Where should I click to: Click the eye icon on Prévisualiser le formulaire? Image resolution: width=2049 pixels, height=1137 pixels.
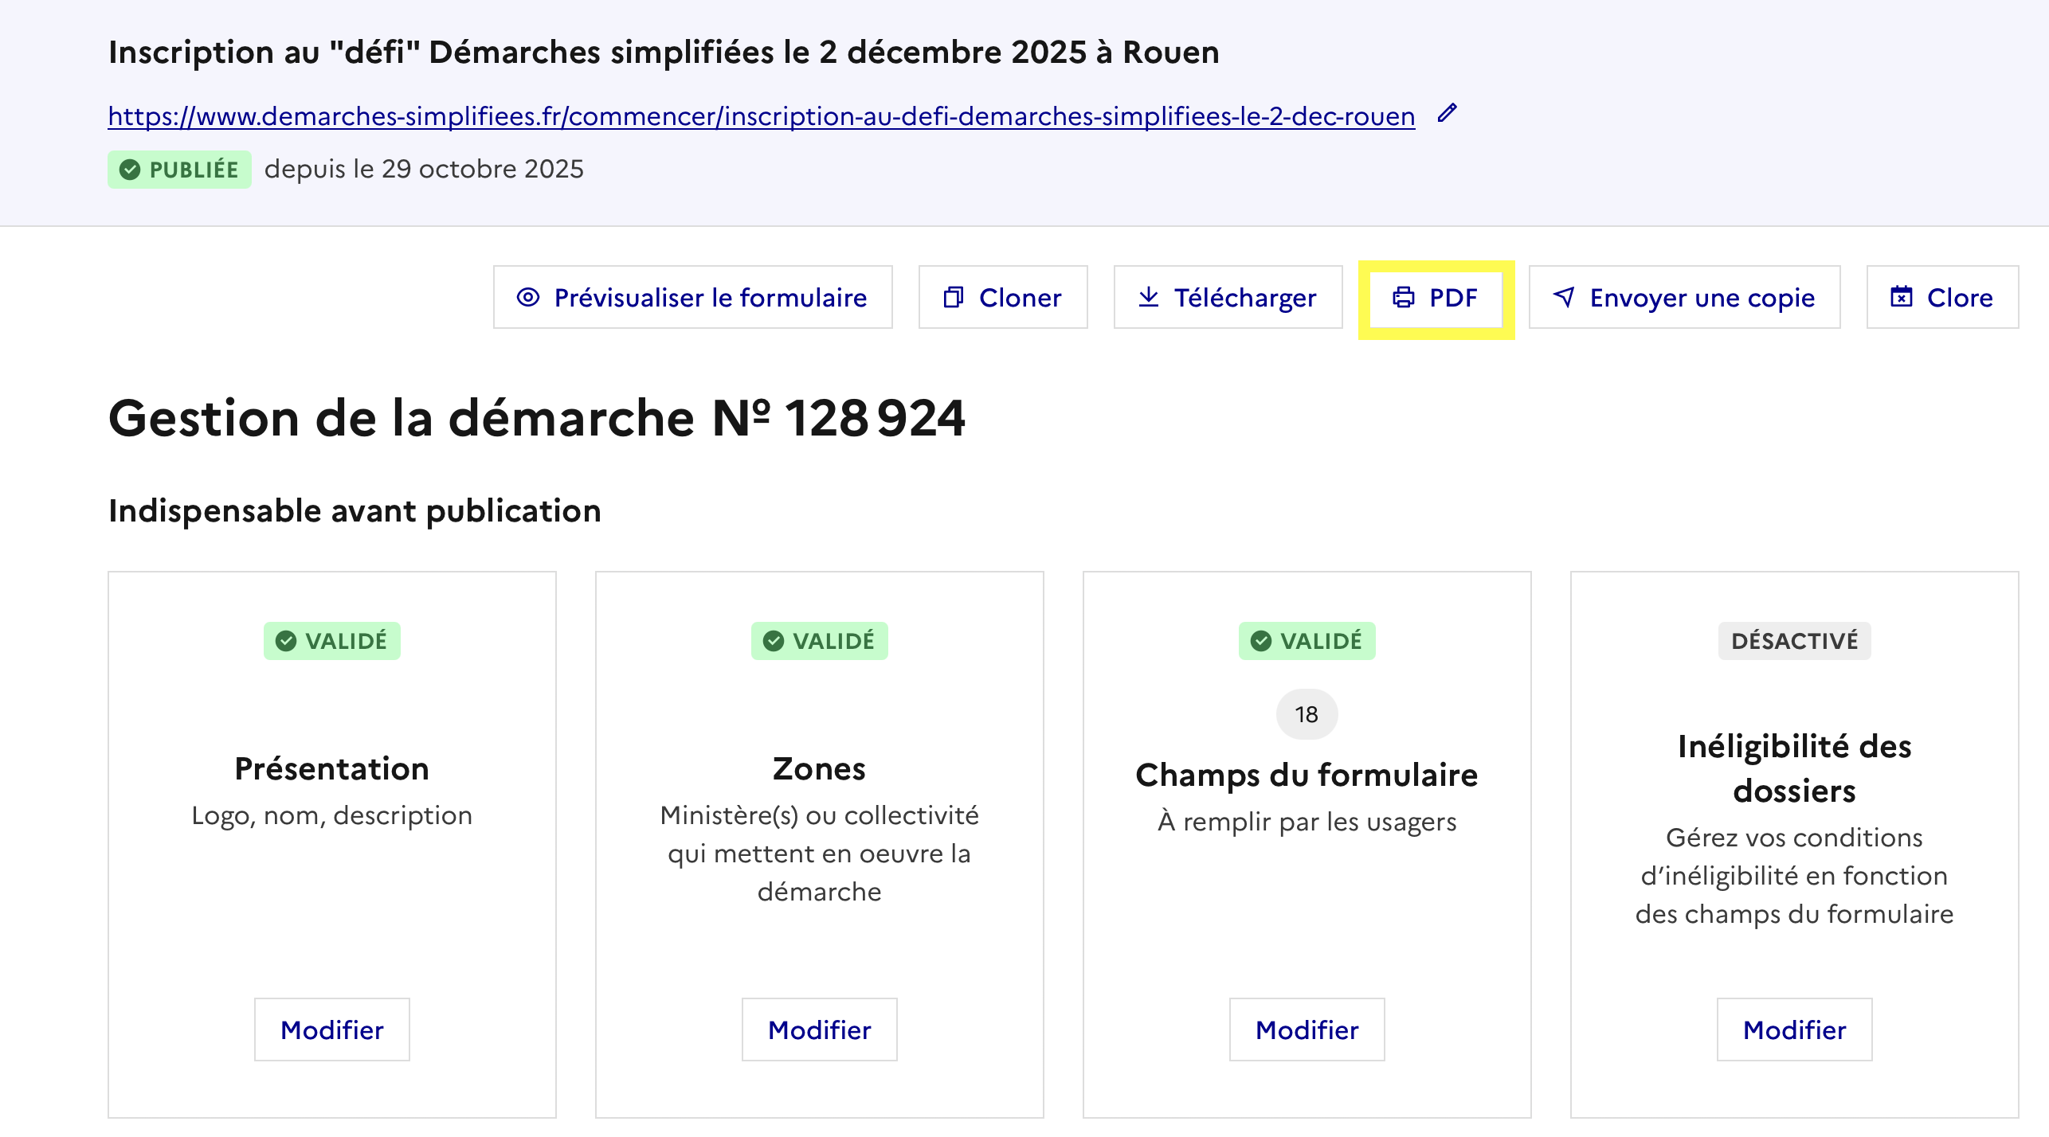[528, 298]
